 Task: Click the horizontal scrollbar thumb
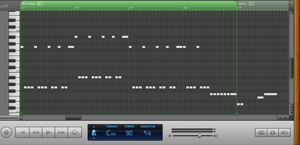coord(73,118)
